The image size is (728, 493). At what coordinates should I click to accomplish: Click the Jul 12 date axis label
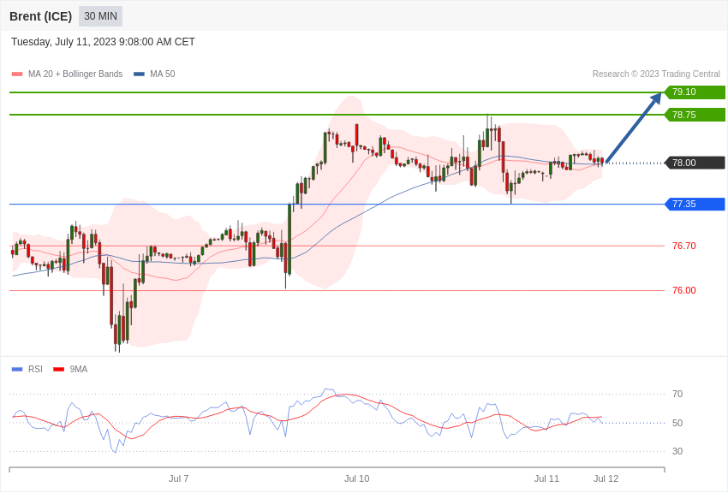pyautogui.click(x=606, y=478)
